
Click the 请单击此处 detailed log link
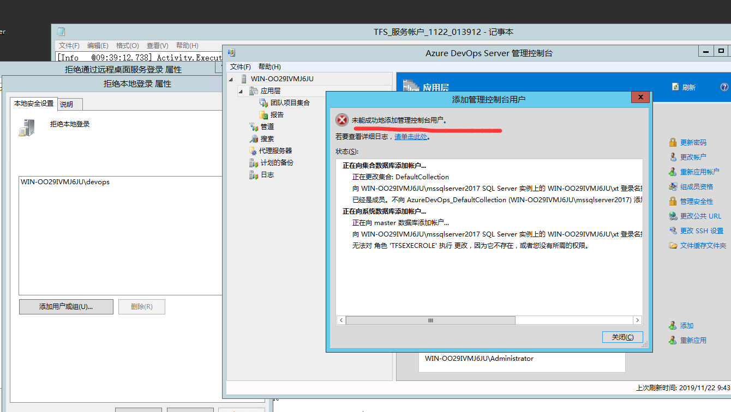point(411,137)
